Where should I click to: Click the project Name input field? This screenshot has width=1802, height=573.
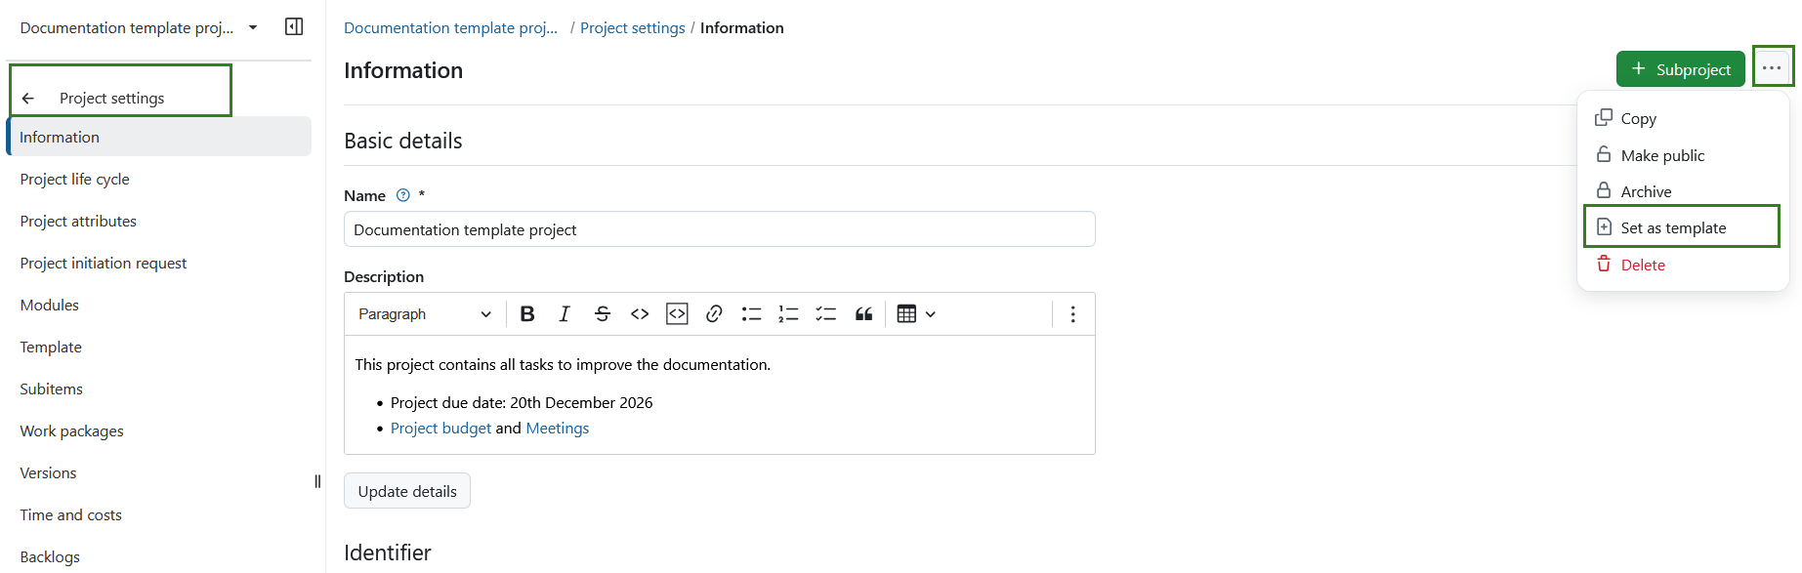point(720,229)
